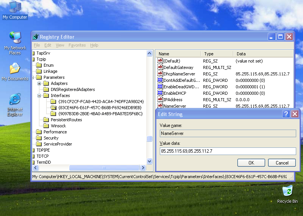
Task: Sort values by Name column header
Action: (x=178, y=54)
